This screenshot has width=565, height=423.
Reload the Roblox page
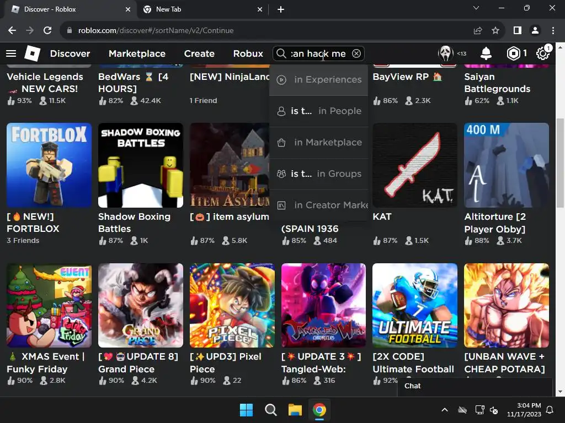point(47,31)
